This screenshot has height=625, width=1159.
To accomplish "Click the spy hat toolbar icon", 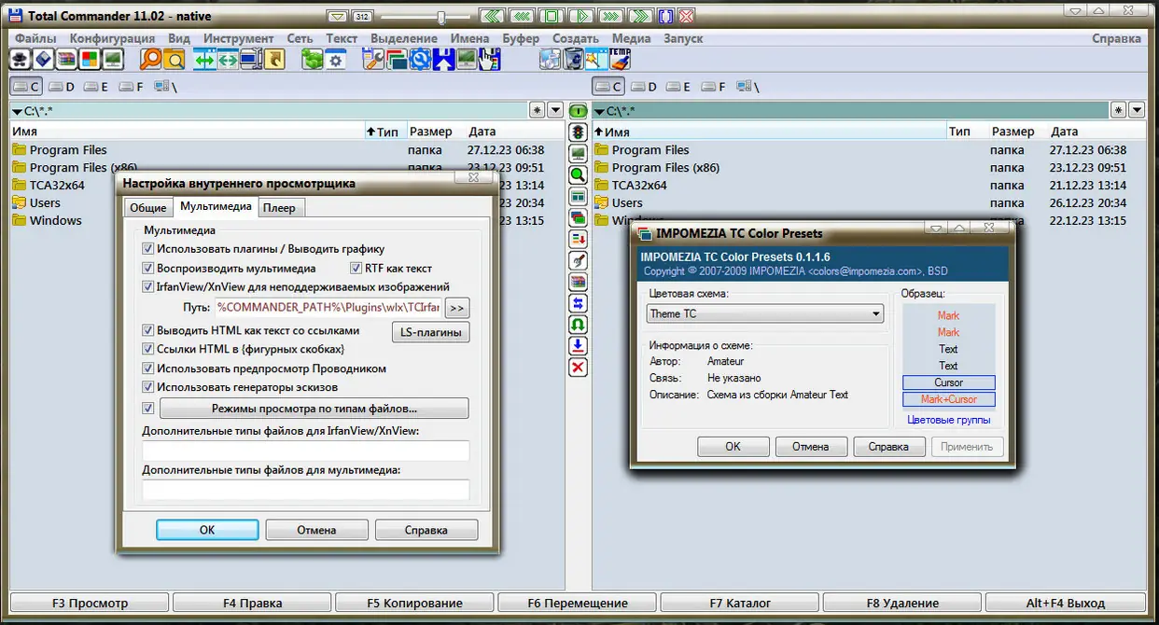I will (20, 59).
